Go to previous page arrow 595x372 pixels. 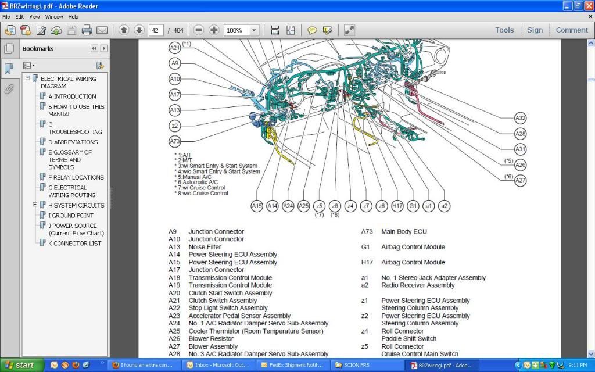[x=124, y=30]
